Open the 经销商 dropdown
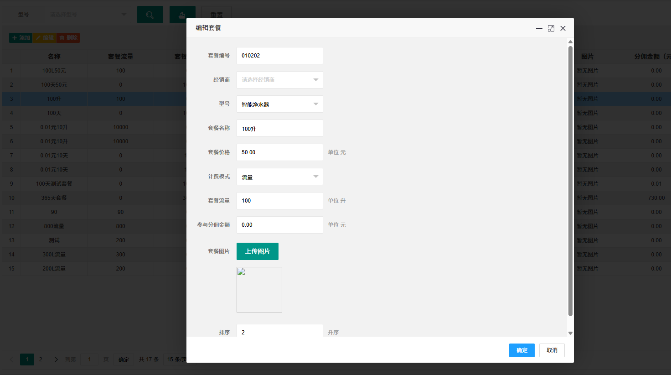671x375 pixels. point(280,80)
